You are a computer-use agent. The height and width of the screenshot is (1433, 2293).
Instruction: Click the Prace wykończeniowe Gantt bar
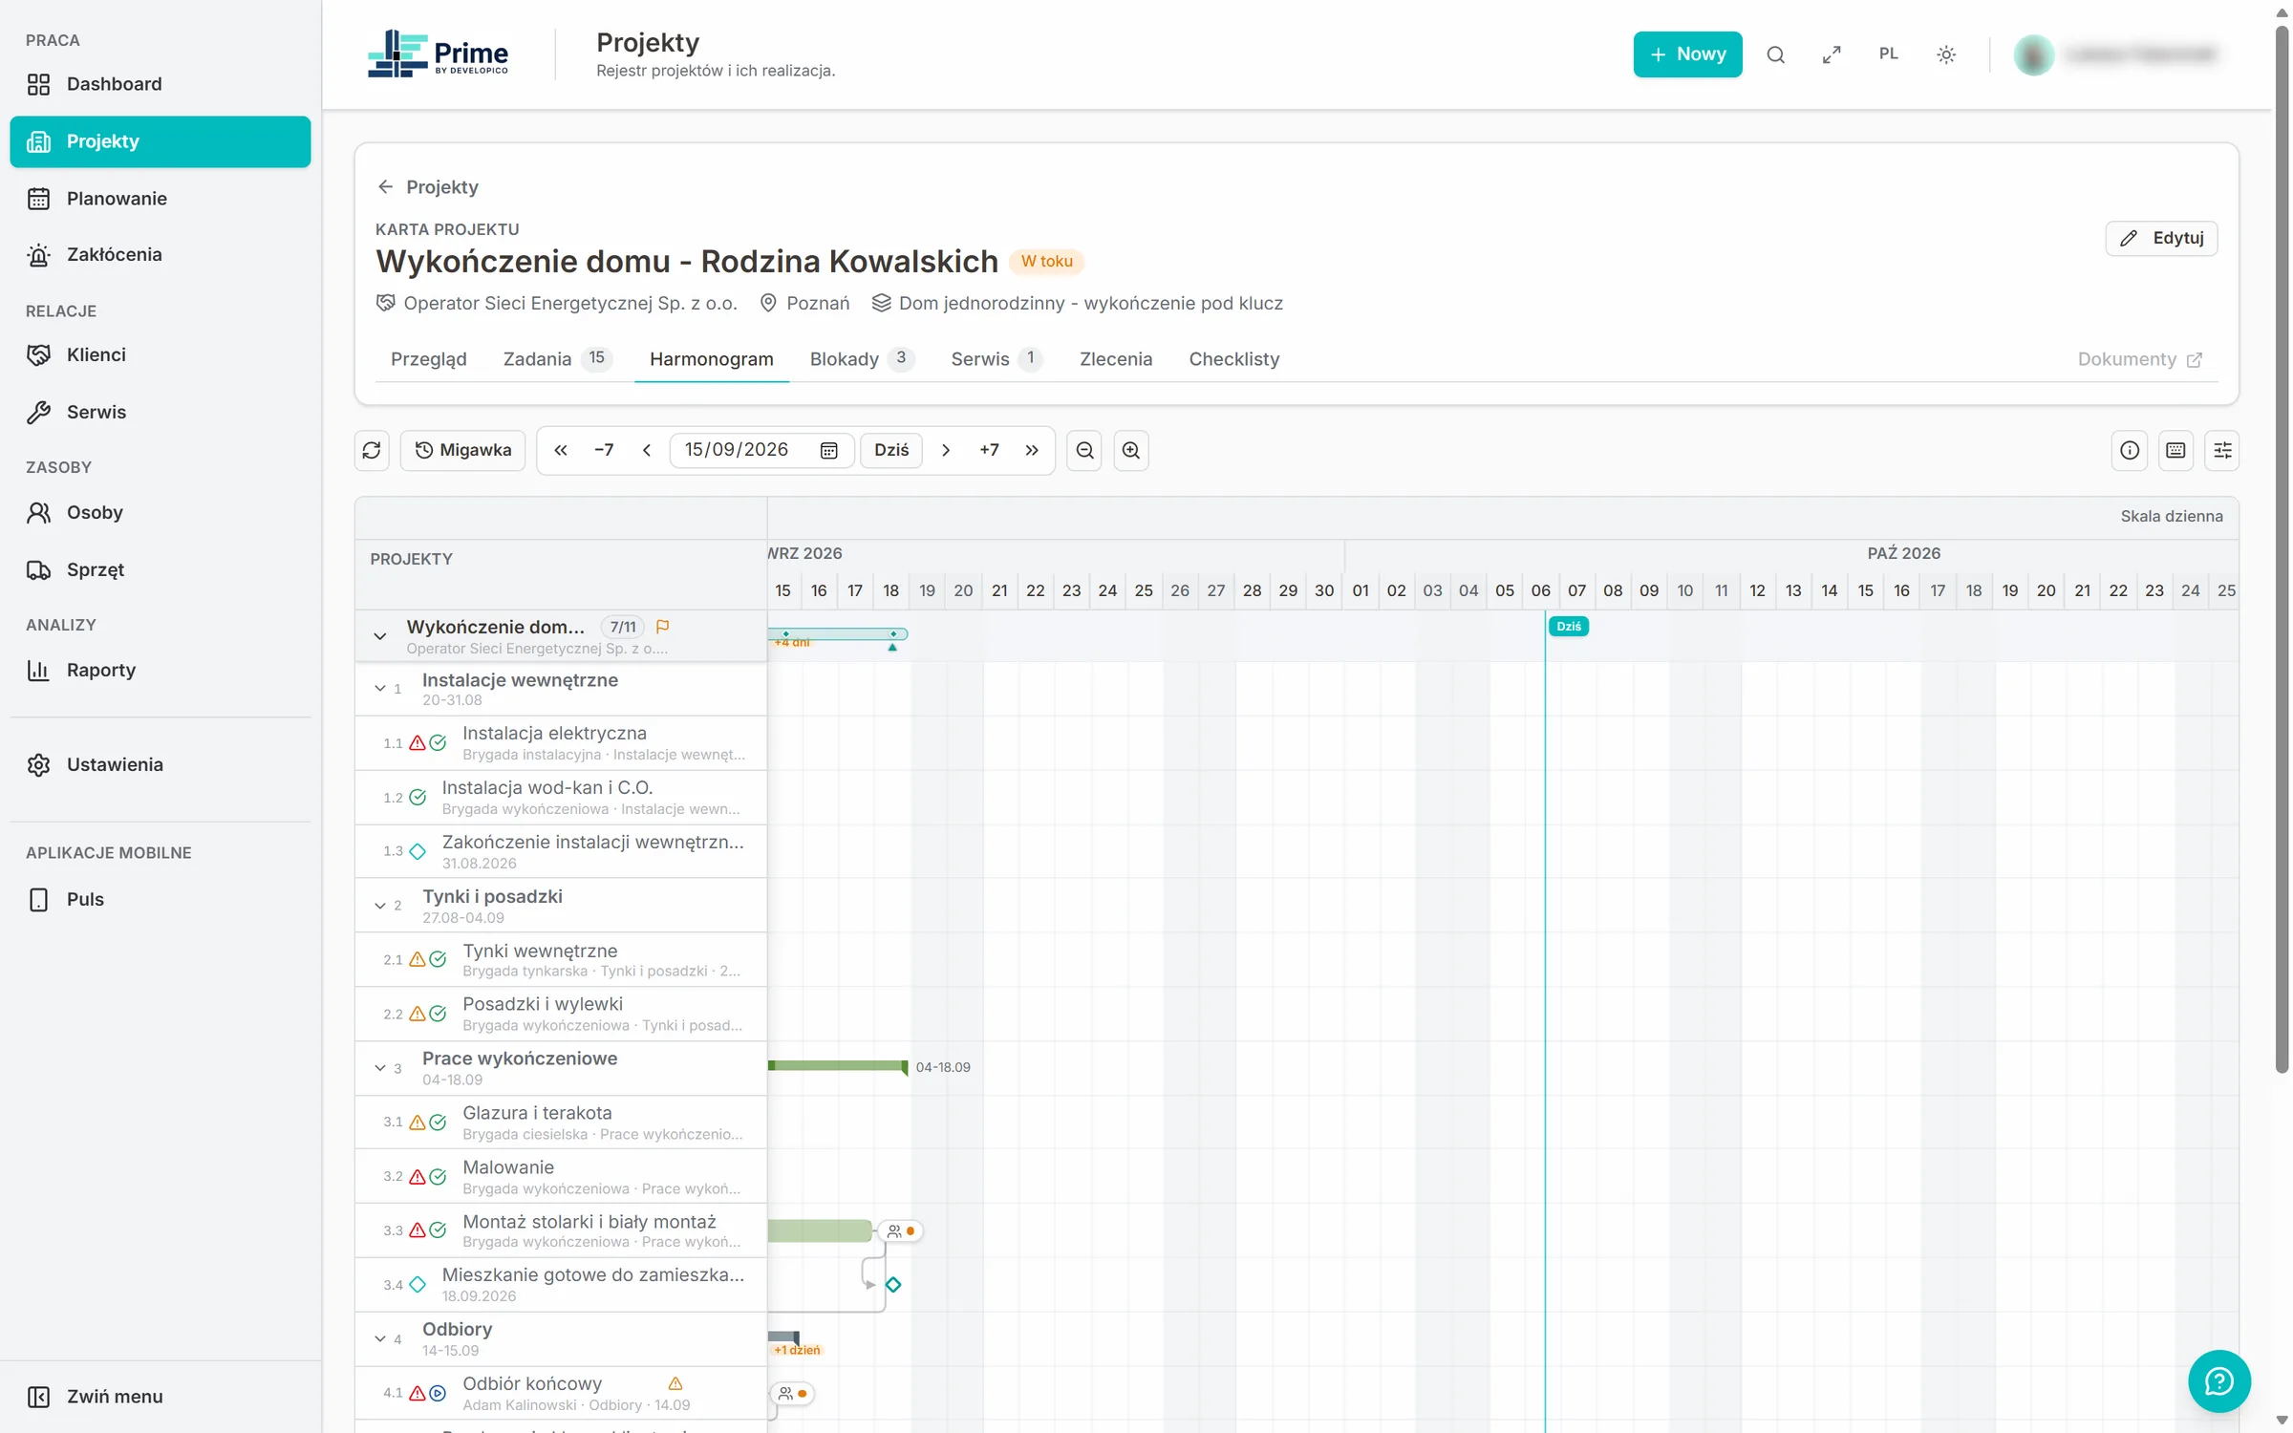[837, 1065]
